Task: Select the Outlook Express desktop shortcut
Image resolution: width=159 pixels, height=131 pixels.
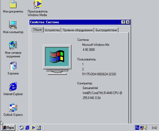Action: click(x=13, y=110)
